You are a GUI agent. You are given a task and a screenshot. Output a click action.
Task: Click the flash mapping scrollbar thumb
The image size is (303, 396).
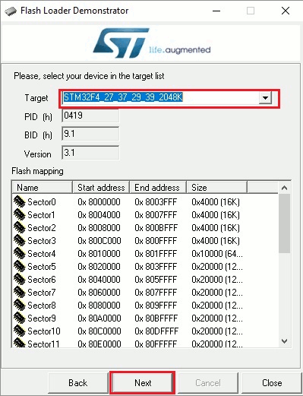tap(285, 223)
